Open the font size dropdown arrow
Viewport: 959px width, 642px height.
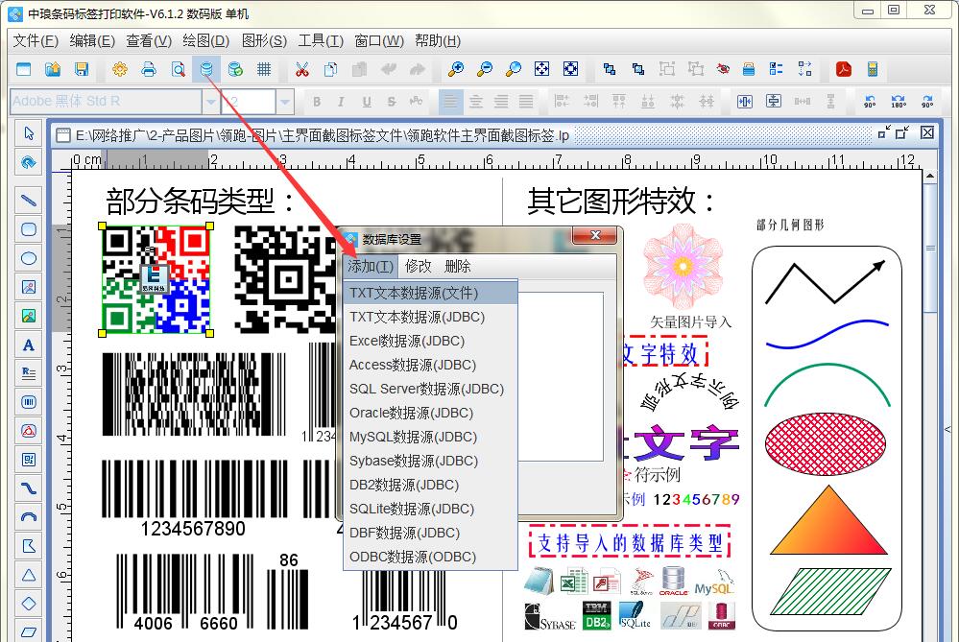point(285,102)
